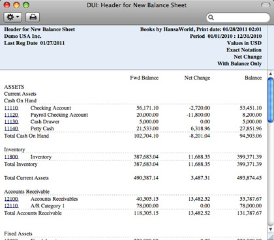
Task: Click the Total Cash On Hand row label
Action: 26,136
